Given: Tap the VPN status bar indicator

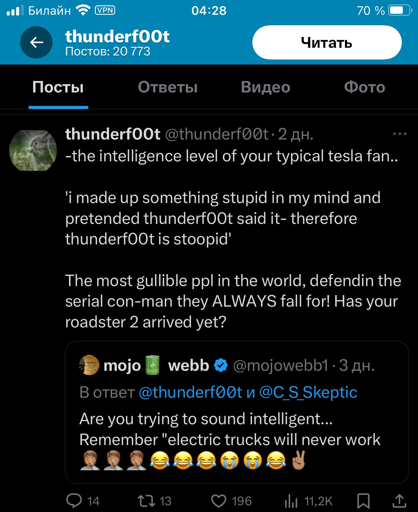Looking at the screenshot, I should pyautogui.click(x=105, y=10).
